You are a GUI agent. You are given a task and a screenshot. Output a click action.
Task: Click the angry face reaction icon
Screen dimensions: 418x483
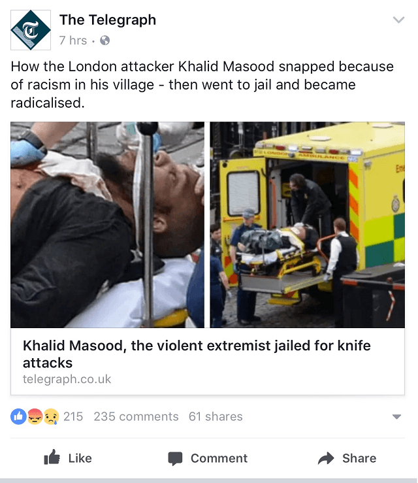coord(35,416)
